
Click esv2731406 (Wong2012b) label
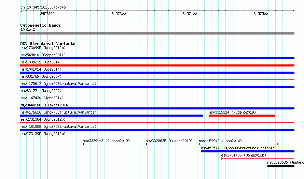(244, 155)
